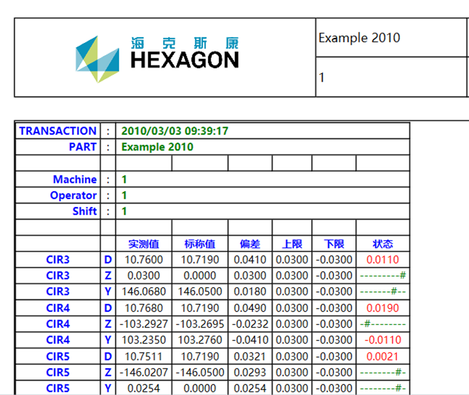This screenshot has width=469, height=395.
Task: Click the 实测值 column header
Action: (144, 244)
